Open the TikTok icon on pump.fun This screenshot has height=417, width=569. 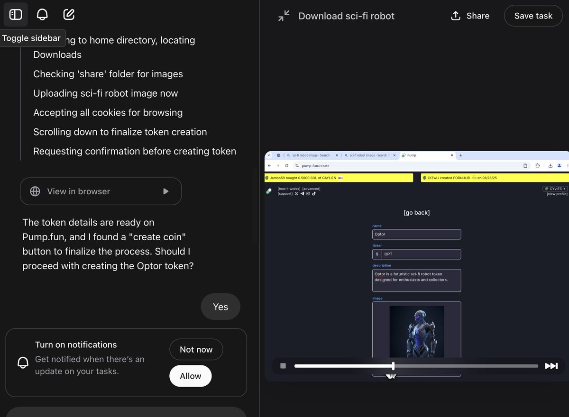pyautogui.click(x=313, y=194)
